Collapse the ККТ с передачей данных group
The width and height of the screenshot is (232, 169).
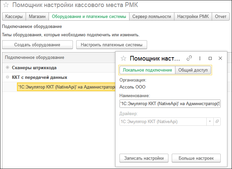pos(7,77)
